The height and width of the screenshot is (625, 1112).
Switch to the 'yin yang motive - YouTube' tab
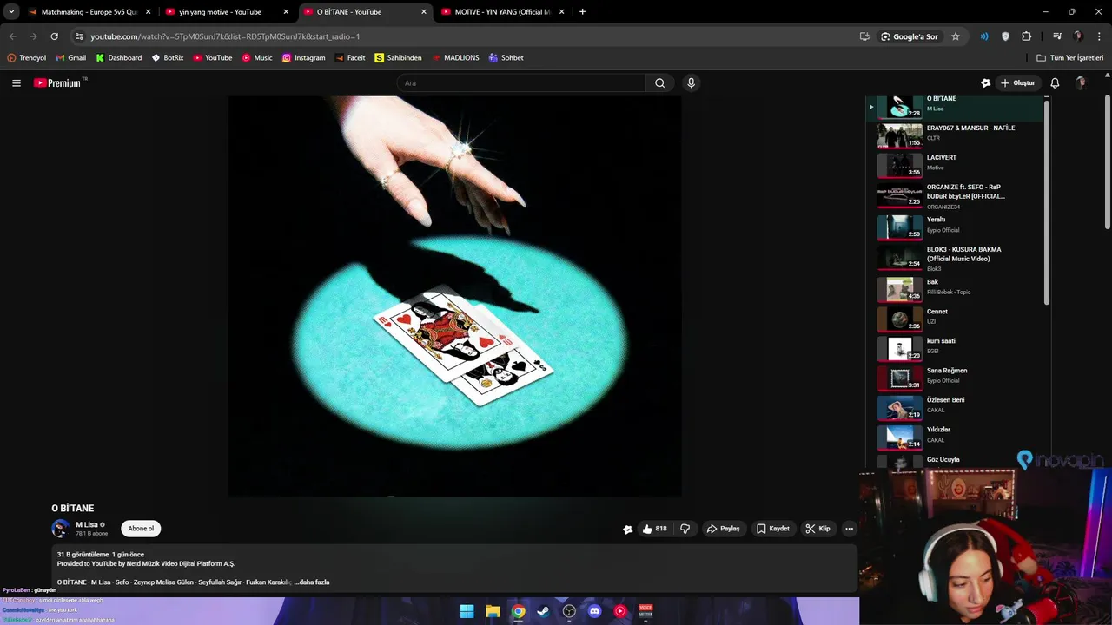(x=227, y=12)
